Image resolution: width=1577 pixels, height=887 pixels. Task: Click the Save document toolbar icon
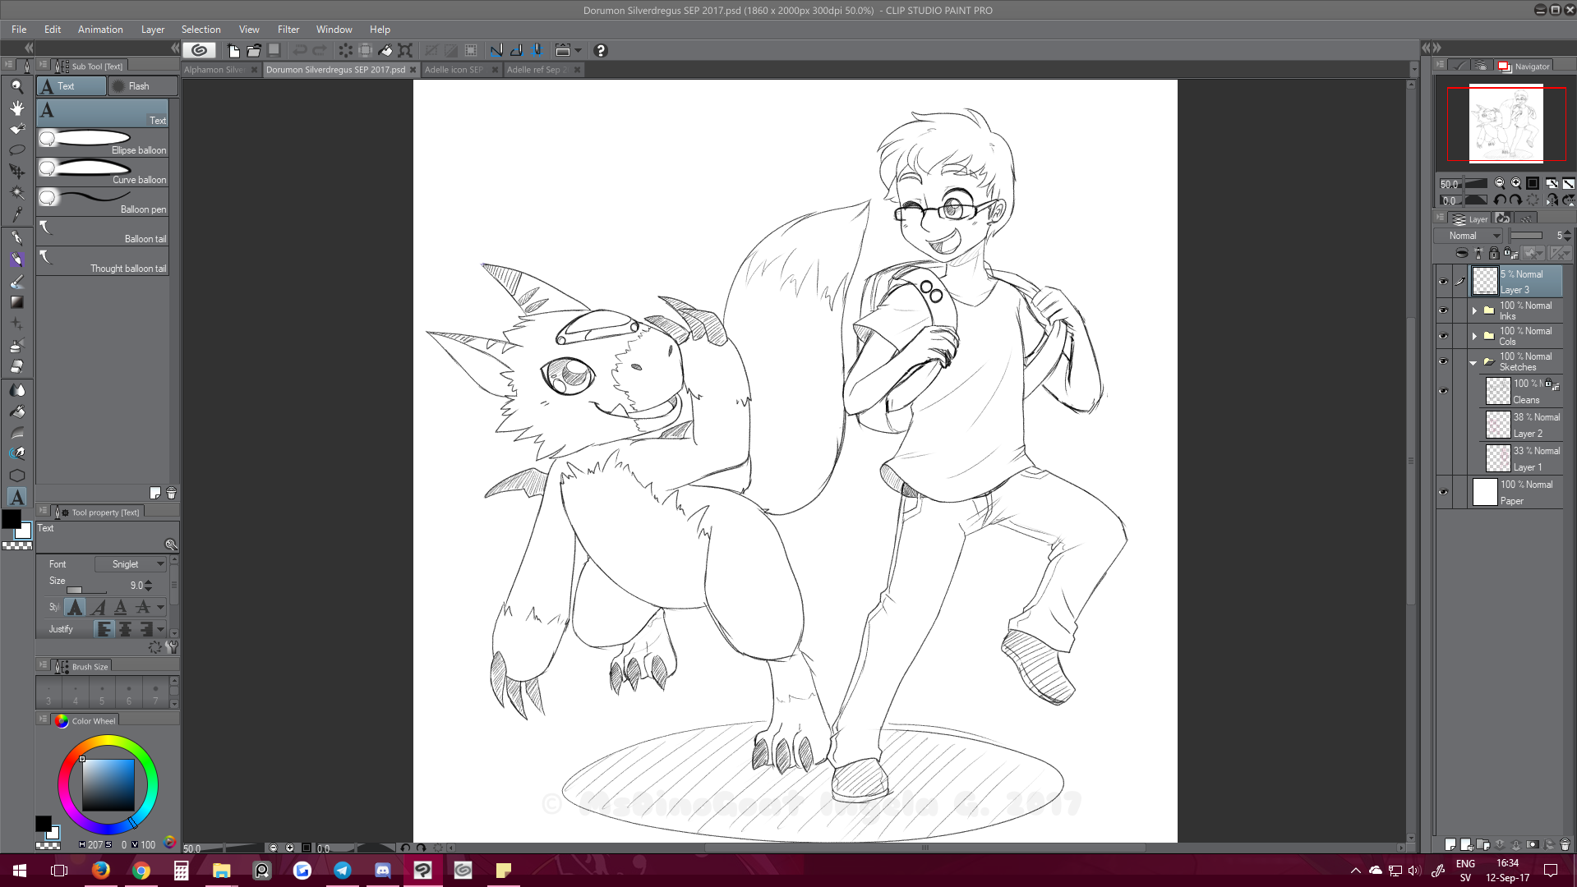click(274, 50)
